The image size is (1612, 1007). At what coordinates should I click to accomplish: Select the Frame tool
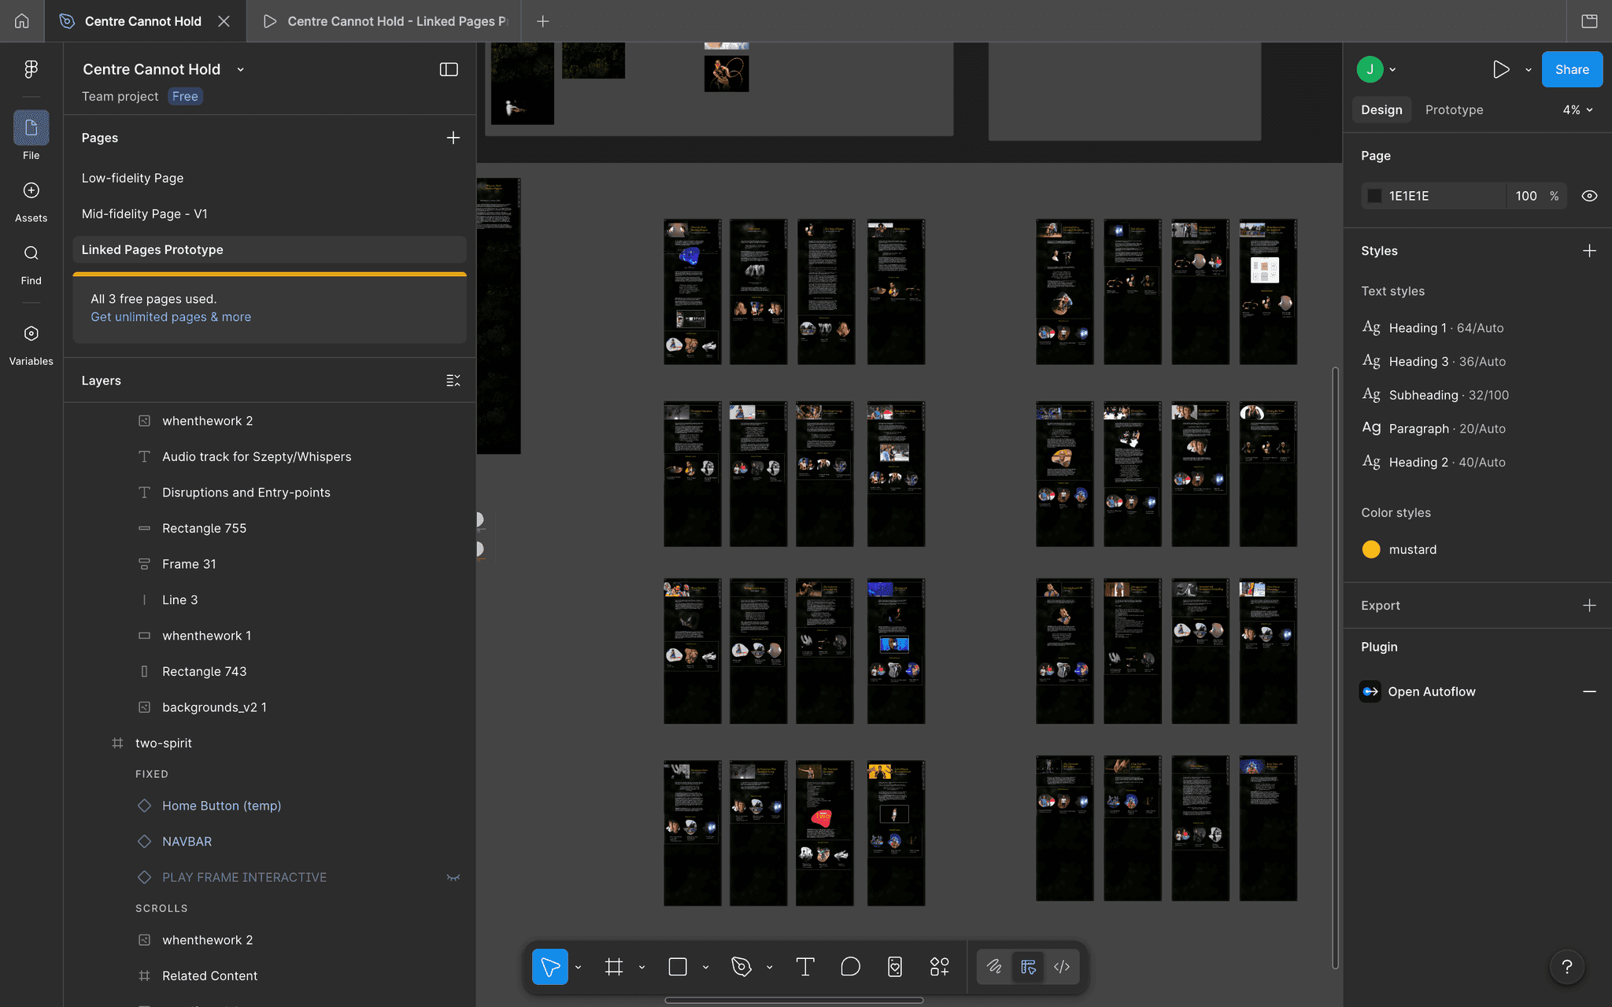click(614, 967)
